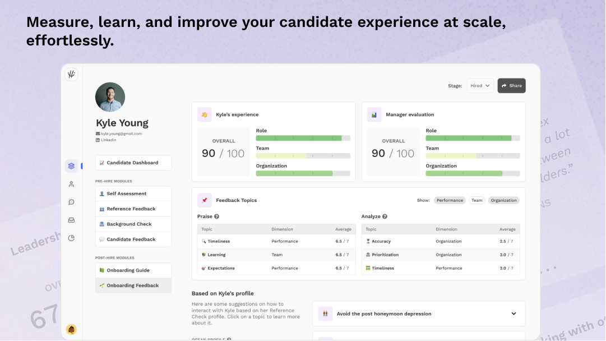Open the inbox tray sidebar icon
Image resolution: width=606 pixels, height=341 pixels.
tap(71, 220)
